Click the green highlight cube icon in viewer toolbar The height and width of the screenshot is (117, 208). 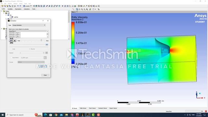coord(90,9)
